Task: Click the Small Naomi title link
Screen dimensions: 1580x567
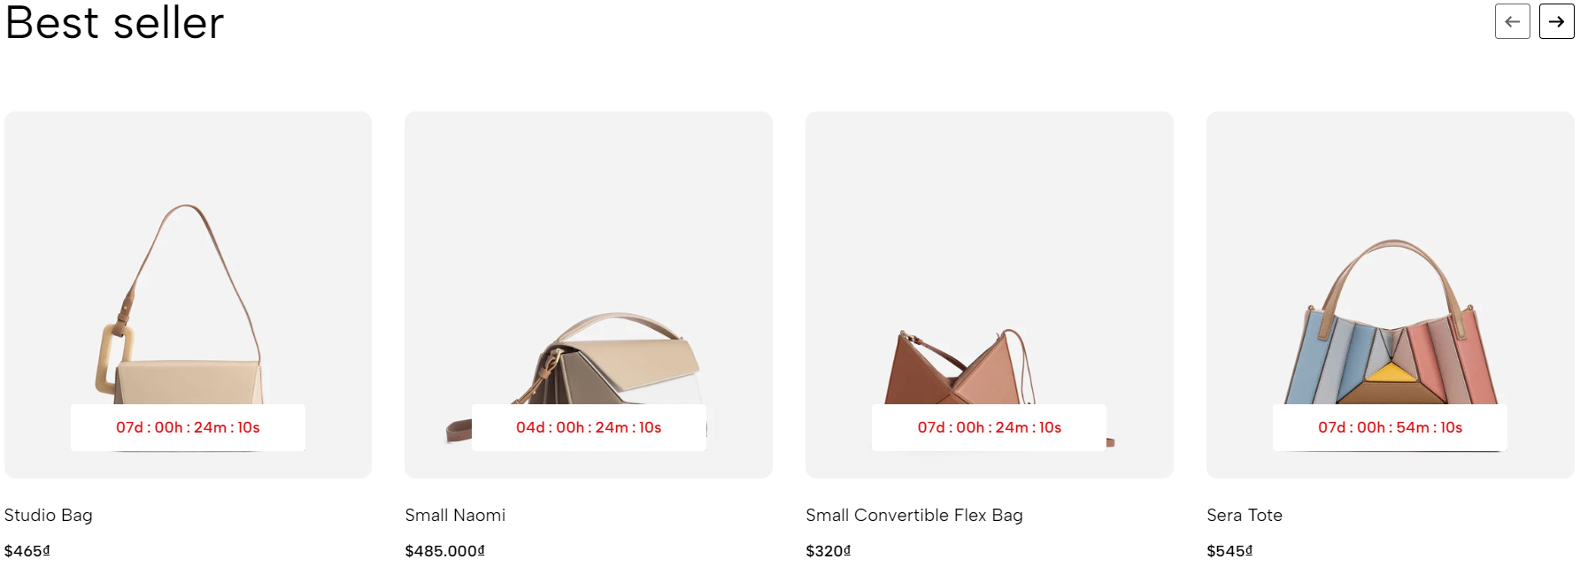Action: (x=455, y=516)
